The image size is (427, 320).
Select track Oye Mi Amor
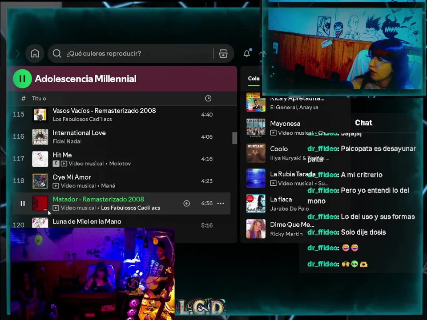point(72,177)
